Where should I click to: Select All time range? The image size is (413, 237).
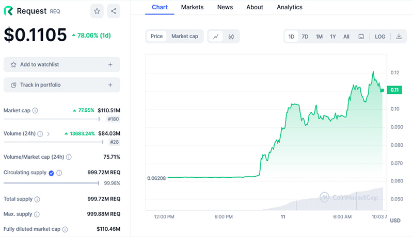(346, 37)
